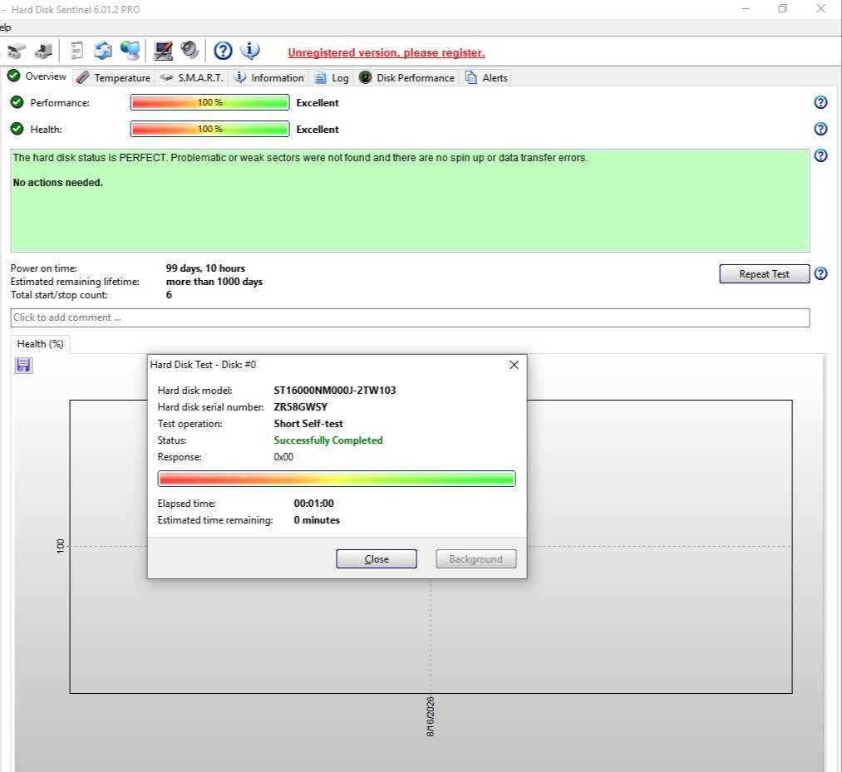
Task: Click the second disk drive toolbar icon
Action: pyautogui.click(x=43, y=51)
